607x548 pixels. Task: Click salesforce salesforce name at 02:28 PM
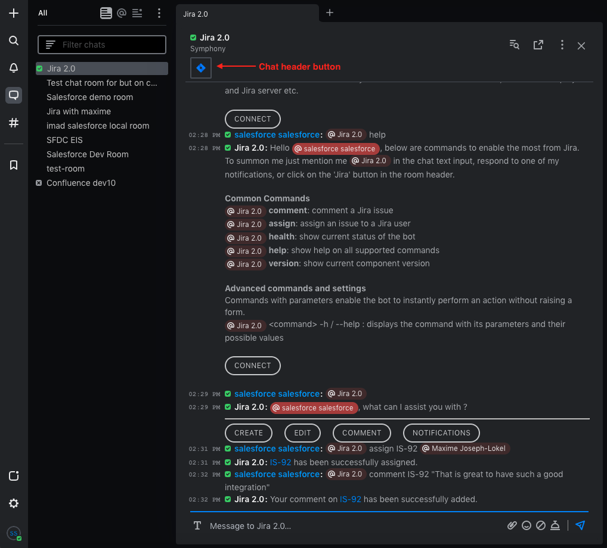[x=277, y=135]
